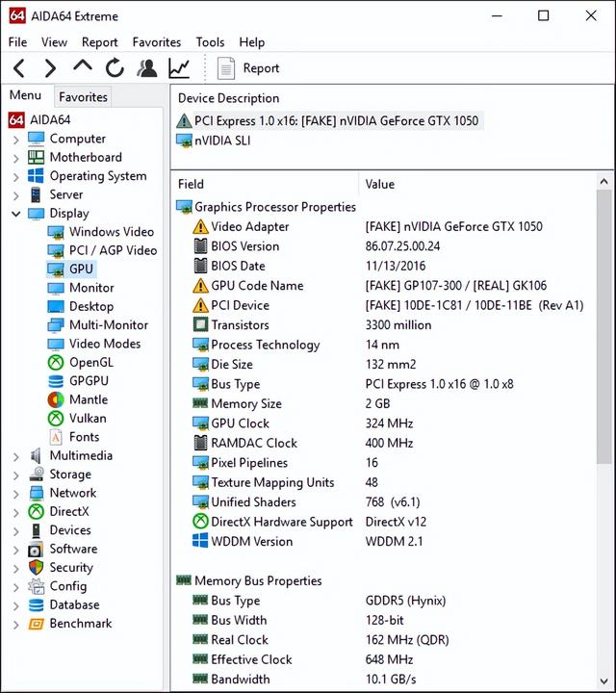Viewport: 616px width, 693px height.
Task: Go forward with the right arrow toolbar icon
Action: click(x=50, y=68)
